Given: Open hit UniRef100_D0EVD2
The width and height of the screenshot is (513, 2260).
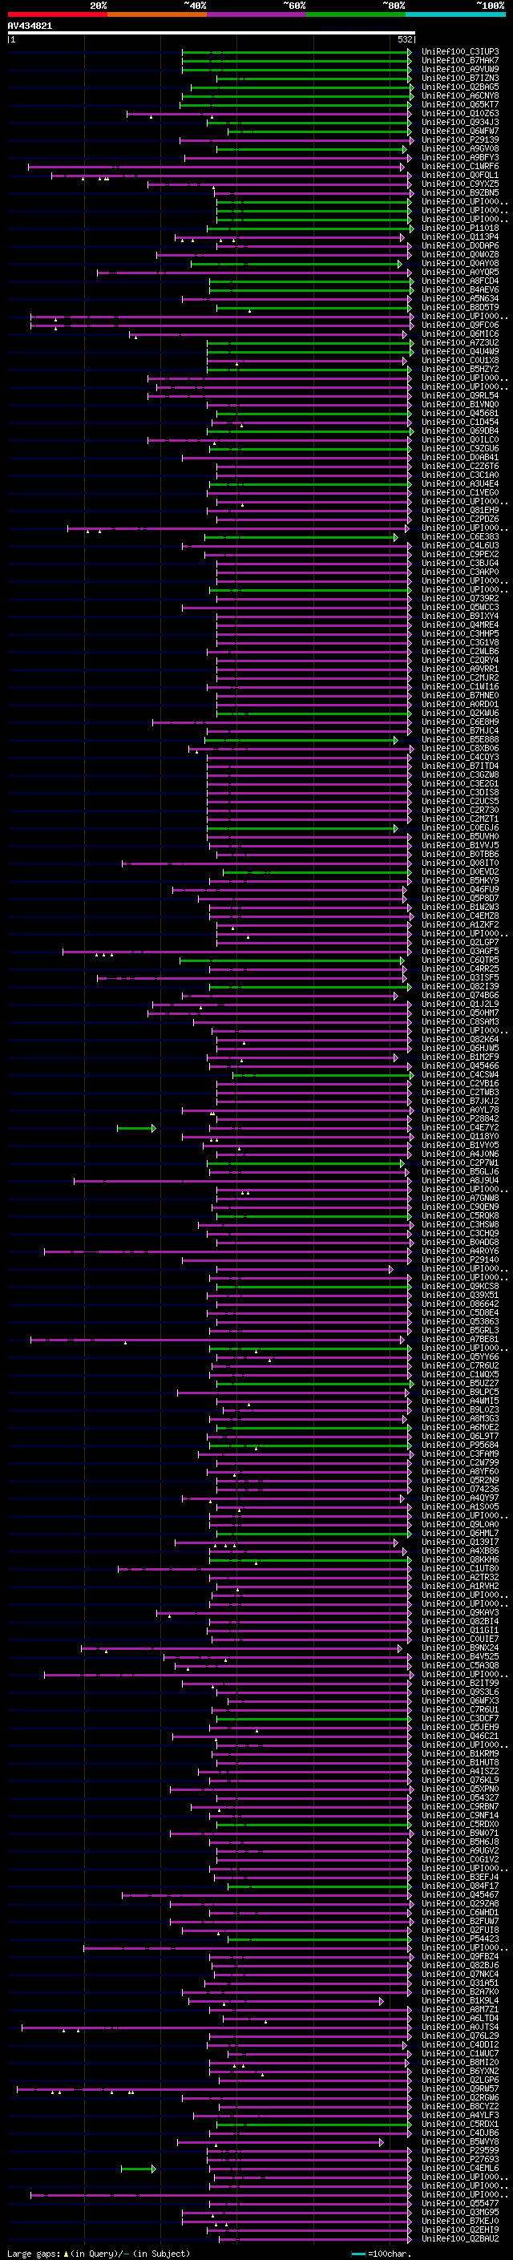Looking at the screenshot, I should 459,872.
